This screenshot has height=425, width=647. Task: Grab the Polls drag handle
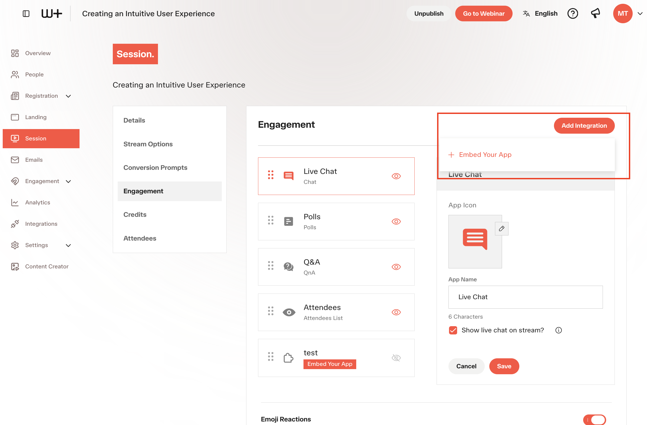pos(270,220)
